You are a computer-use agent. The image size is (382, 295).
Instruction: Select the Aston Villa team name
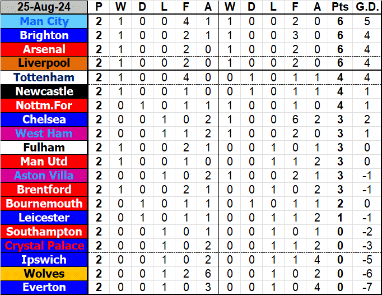coord(44,176)
